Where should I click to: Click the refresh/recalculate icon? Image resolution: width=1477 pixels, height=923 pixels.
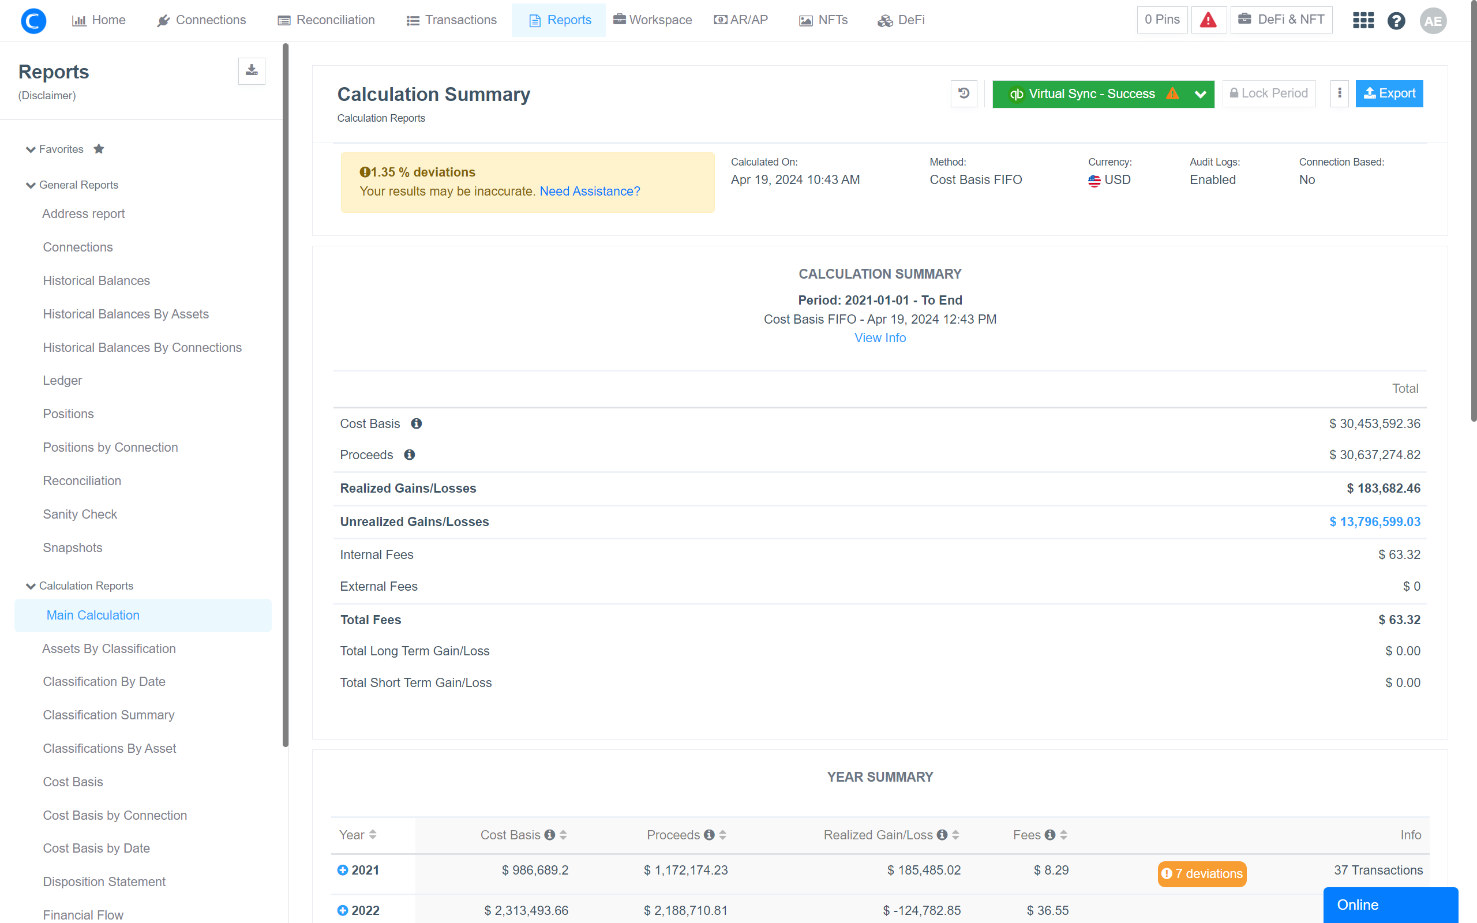[964, 93]
